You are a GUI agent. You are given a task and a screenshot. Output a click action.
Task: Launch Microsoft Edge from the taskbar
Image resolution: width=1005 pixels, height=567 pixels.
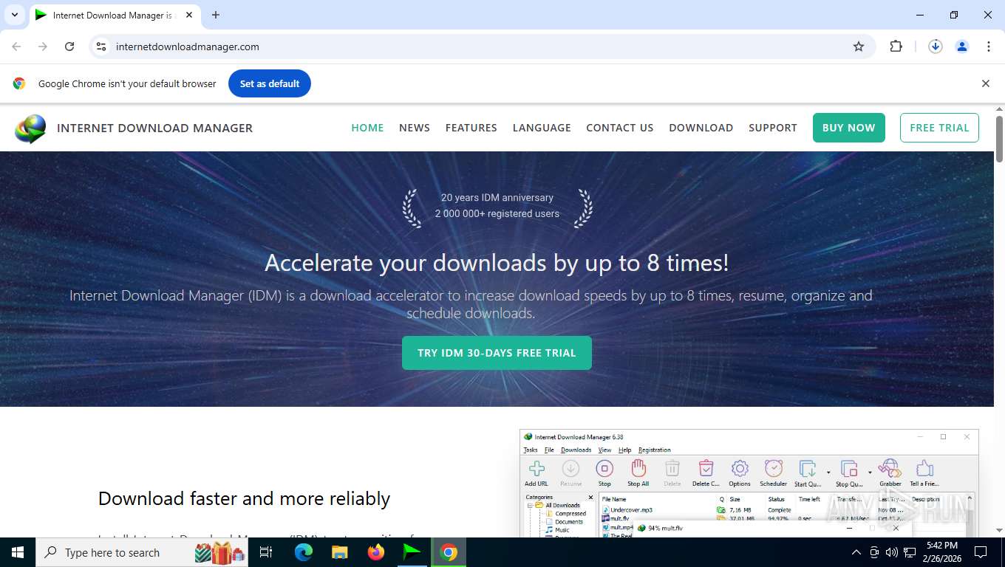(303, 552)
